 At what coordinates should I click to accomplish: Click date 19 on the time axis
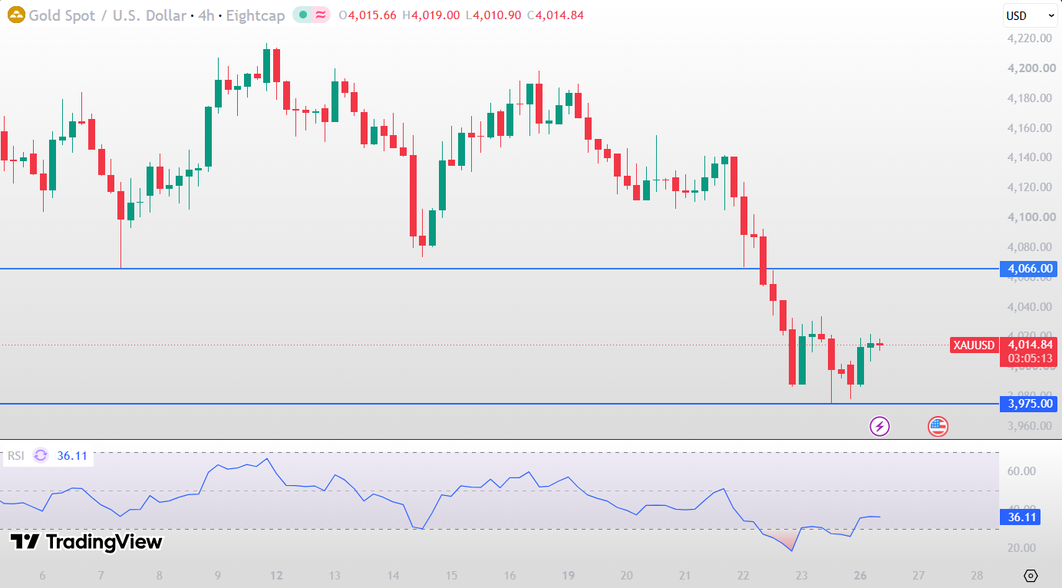pos(568,576)
